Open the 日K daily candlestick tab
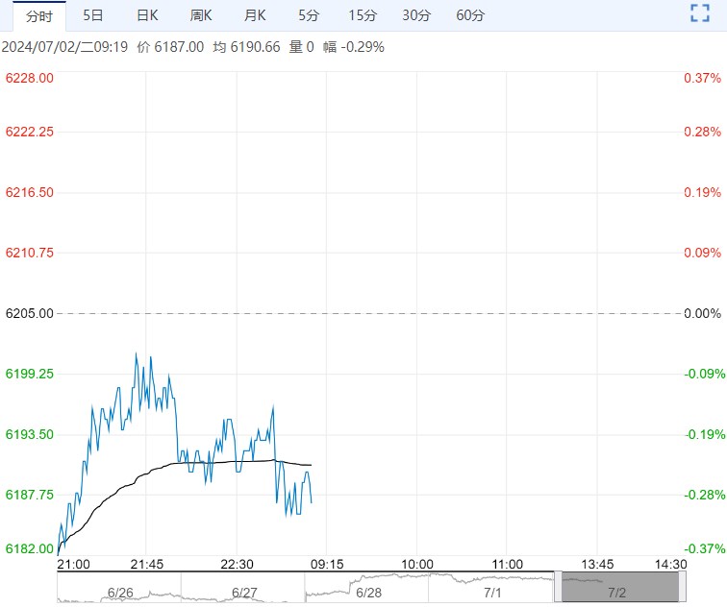727x607 pixels. [147, 15]
